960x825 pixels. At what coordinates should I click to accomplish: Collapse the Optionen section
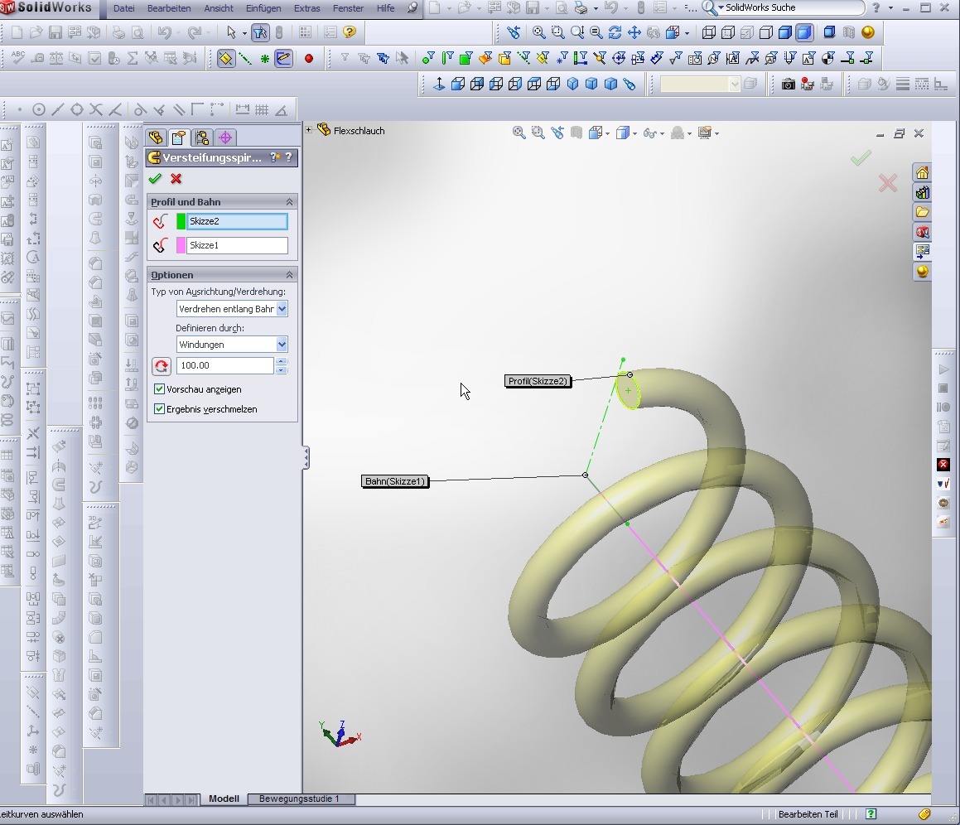pos(290,274)
